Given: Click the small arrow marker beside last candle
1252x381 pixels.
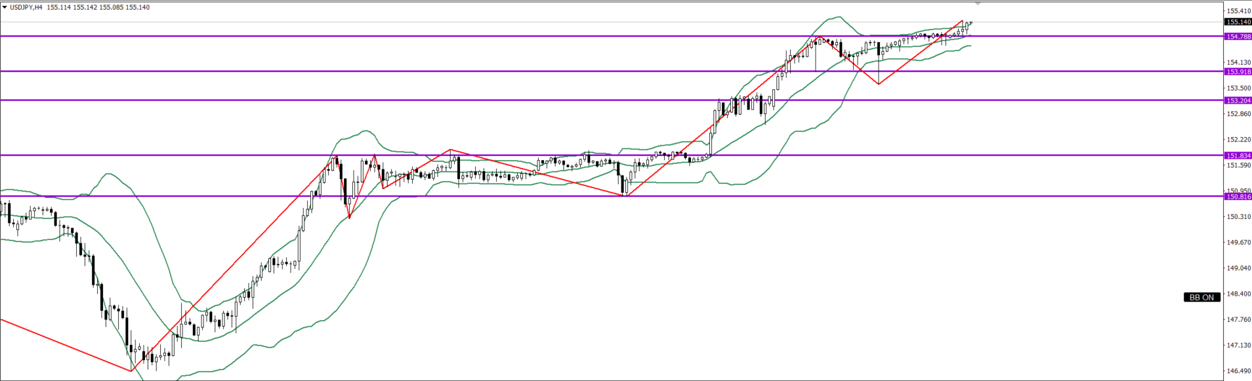Looking at the screenshot, I should pos(971,23).
